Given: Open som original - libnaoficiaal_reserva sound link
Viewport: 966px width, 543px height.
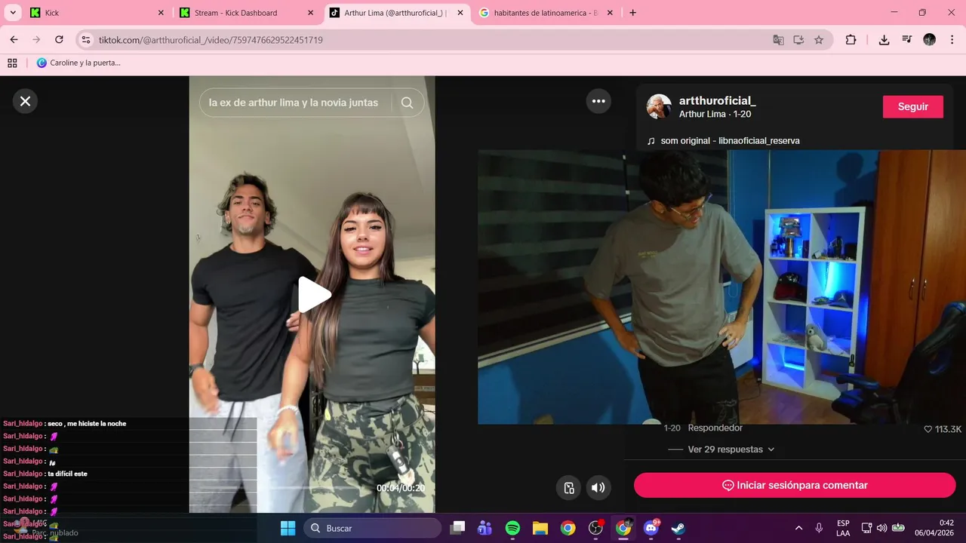Looking at the screenshot, I should 730,140.
